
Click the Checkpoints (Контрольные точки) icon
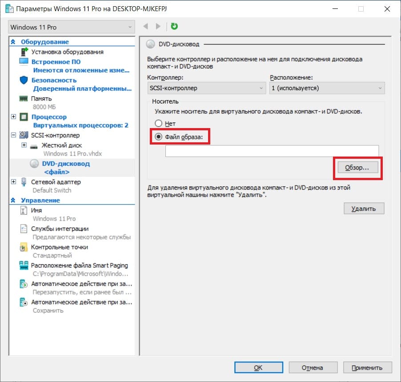tap(24, 247)
